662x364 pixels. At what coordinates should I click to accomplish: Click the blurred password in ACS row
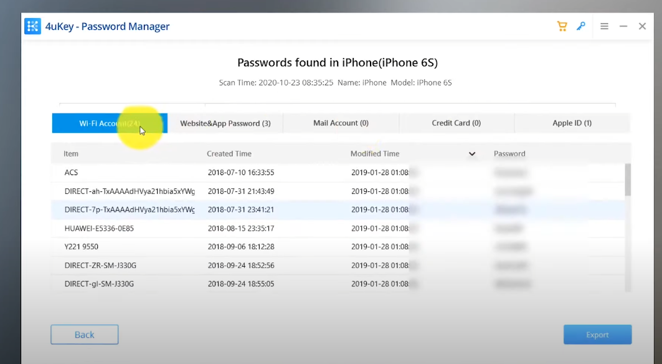511,173
